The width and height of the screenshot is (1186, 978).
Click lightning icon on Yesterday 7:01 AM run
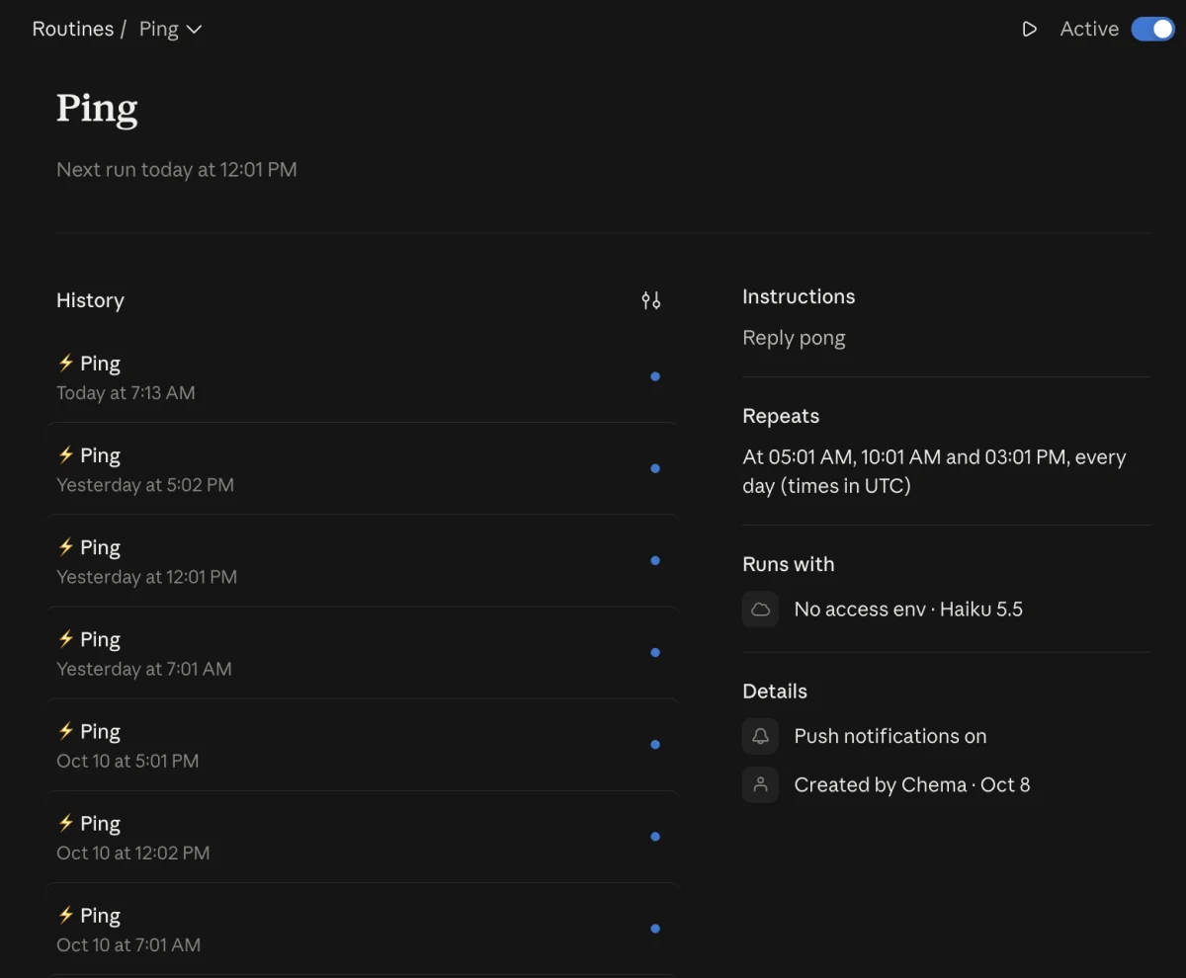click(66, 638)
